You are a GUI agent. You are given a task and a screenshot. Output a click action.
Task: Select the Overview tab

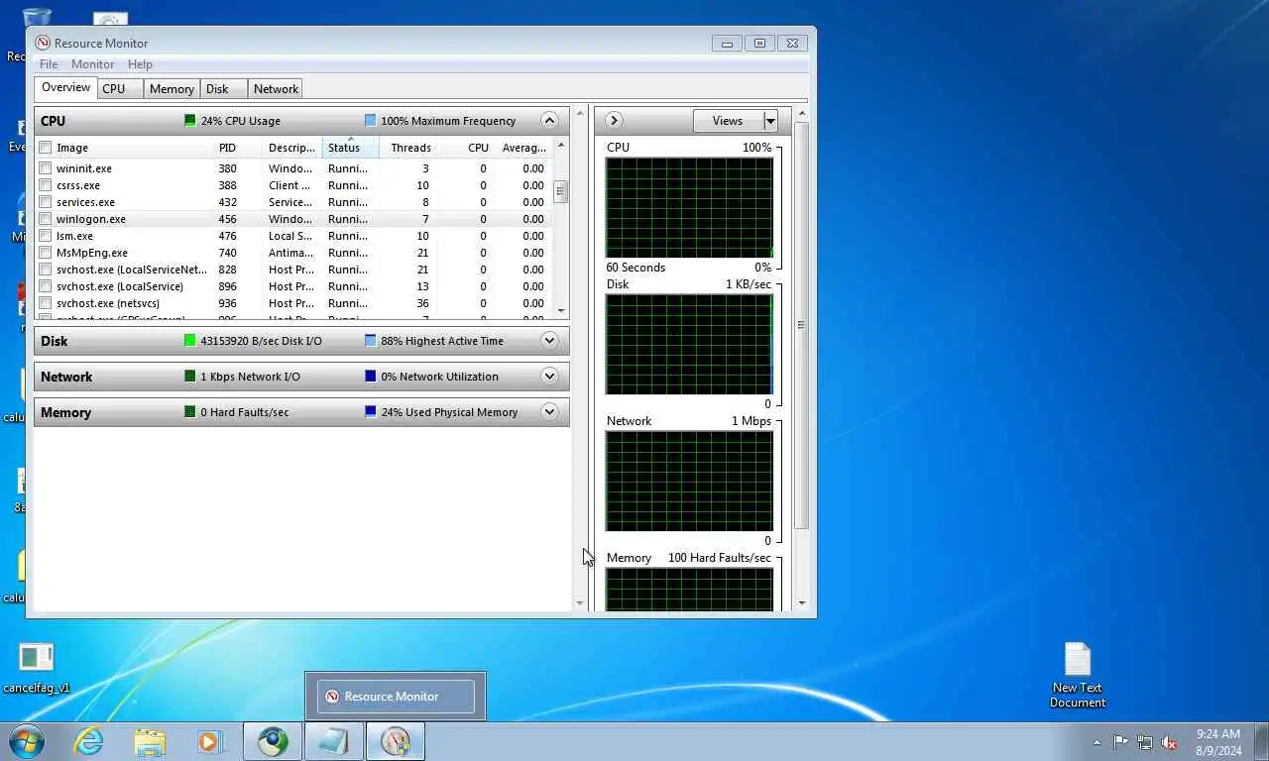click(65, 88)
